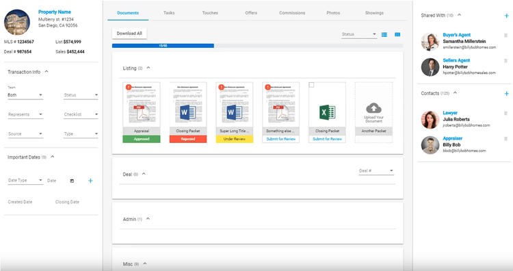Open the Status filter dropdown above documents
This screenshot has width=513, height=271.
tap(359, 34)
